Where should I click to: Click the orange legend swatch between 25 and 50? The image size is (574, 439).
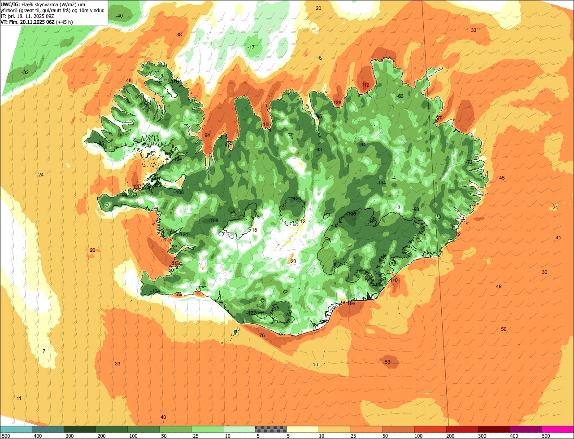tap(366, 429)
